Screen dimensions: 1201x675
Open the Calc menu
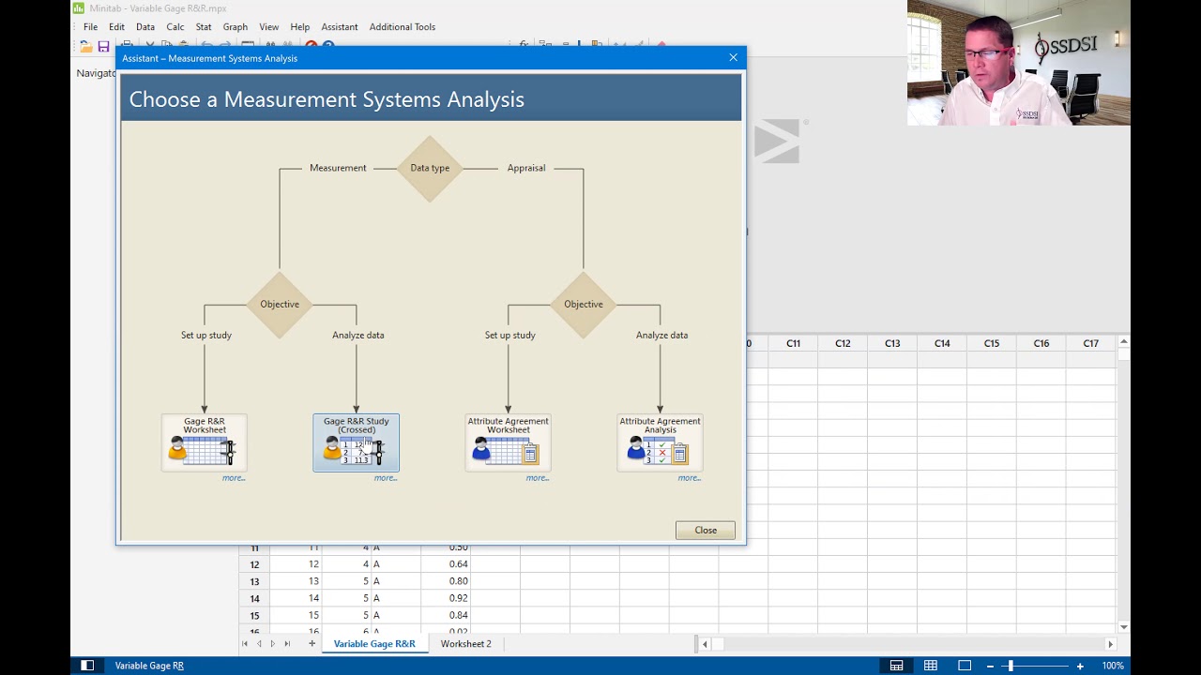(175, 27)
